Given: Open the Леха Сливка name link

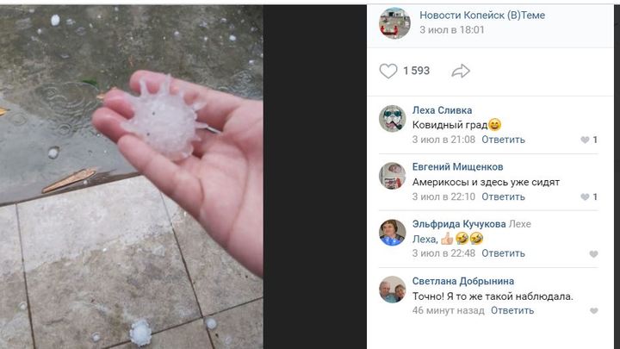Looking at the screenshot, I should coord(442,110).
